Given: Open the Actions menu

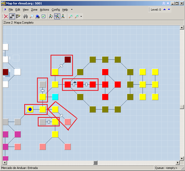Looking at the screenshot, I should tap(45, 10).
